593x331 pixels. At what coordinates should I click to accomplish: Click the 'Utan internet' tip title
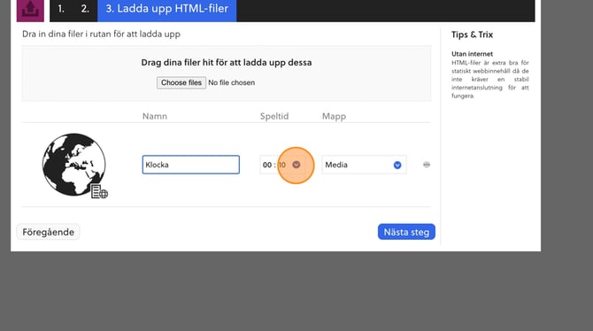click(x=472, y=54)
